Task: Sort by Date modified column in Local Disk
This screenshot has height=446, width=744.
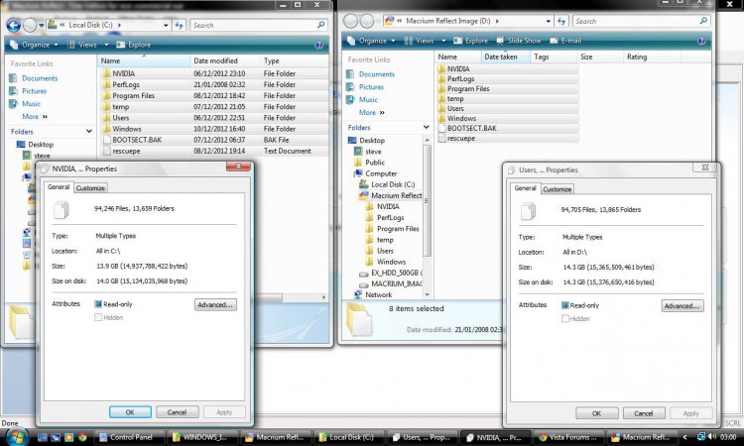Action: [x=225, y=60]
